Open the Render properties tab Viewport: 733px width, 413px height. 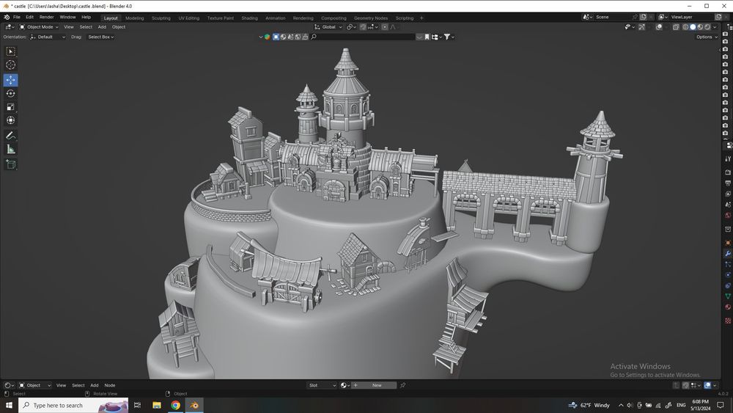click(x=728, y=172)
